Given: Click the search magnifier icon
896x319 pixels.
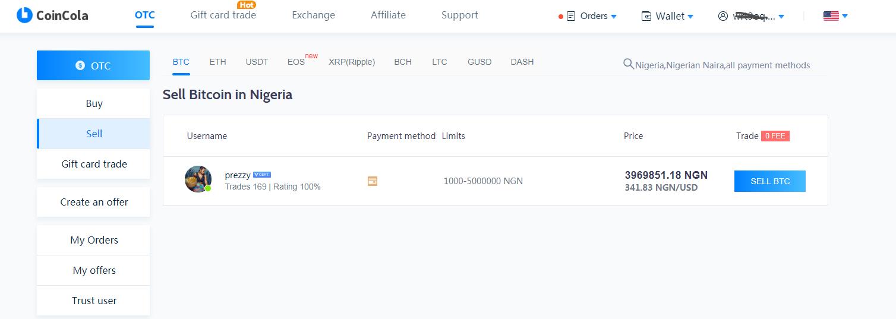Looking at the screenshot, I should 628,64.
